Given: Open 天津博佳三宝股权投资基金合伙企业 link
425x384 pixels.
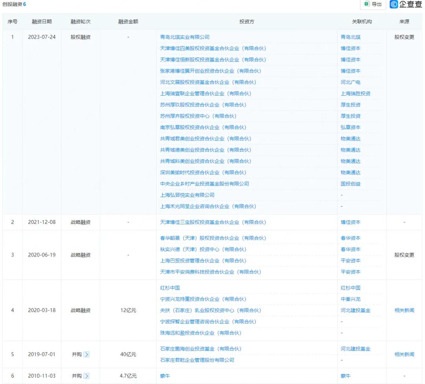Looking at the screenshot, I should click(x=213, y=222).
